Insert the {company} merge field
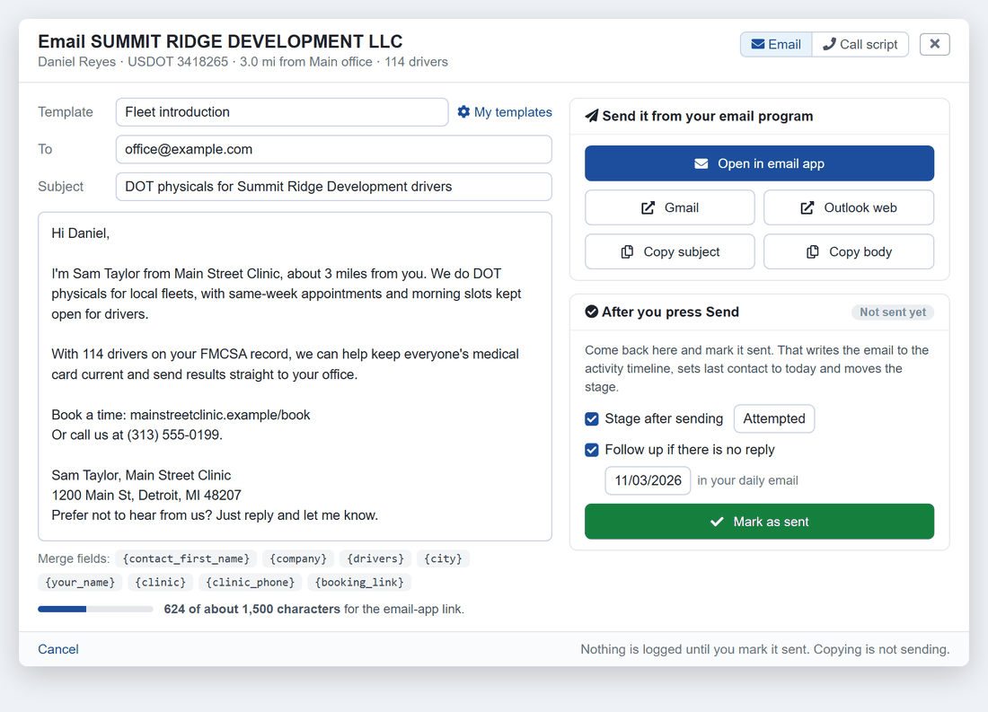The width and height of the screenshot is (988, 712). pyautogui.click(x=298, y=558)
